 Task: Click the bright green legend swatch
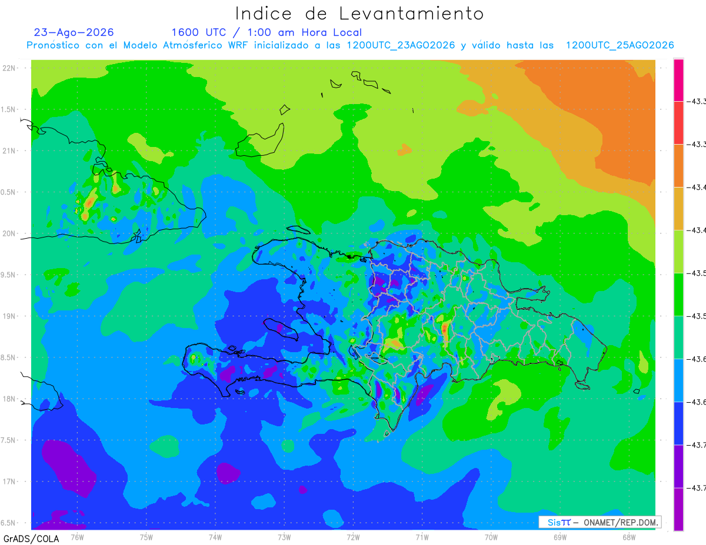pos(678,295)
